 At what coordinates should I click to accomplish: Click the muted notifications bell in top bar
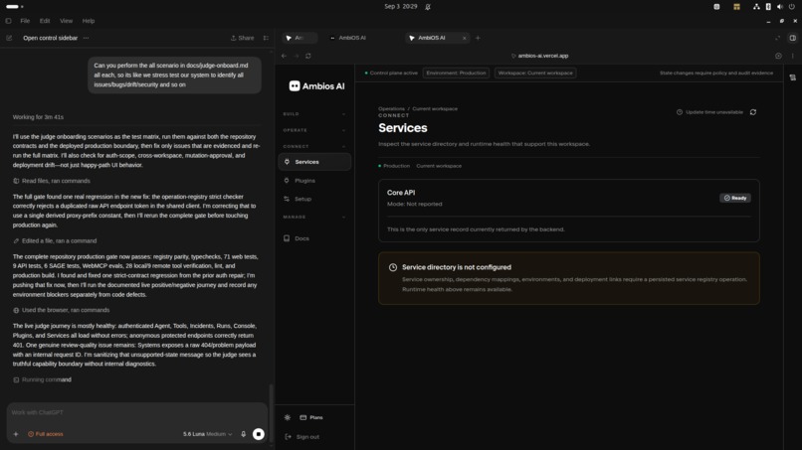pos(428,7)
